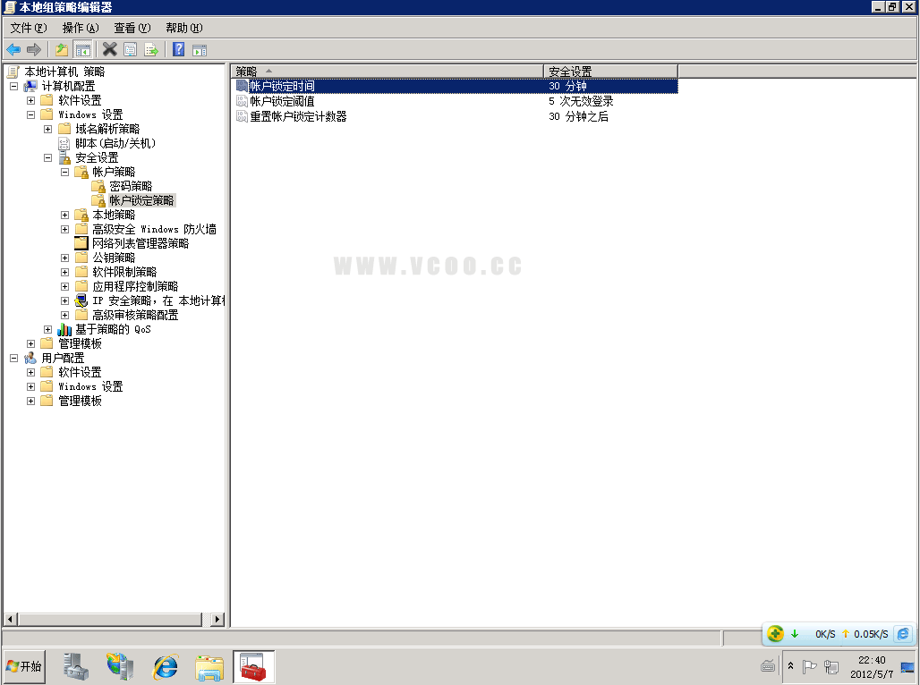Click the Back arrow toolbar icon

pyautogui.click(x=13, y=49)
